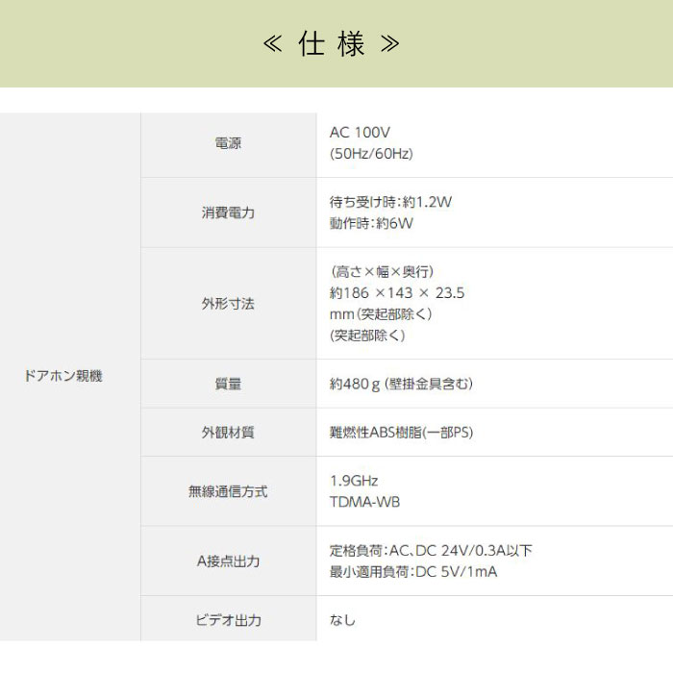Select the AC 100V value text

pos(360,133)
